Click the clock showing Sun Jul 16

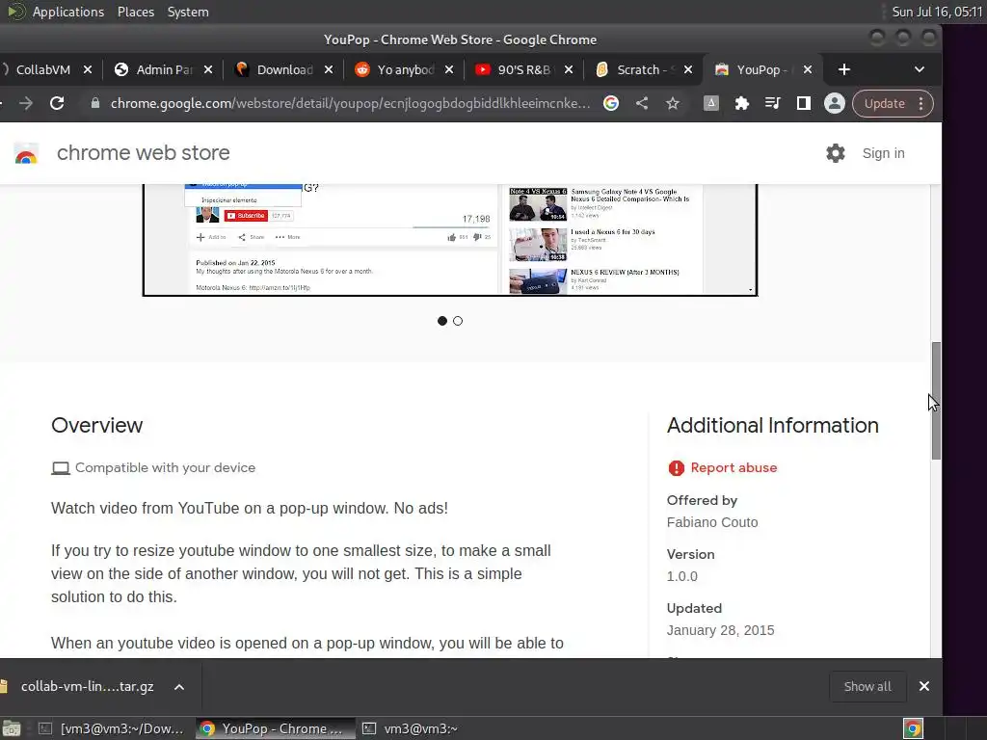(937, 12)
